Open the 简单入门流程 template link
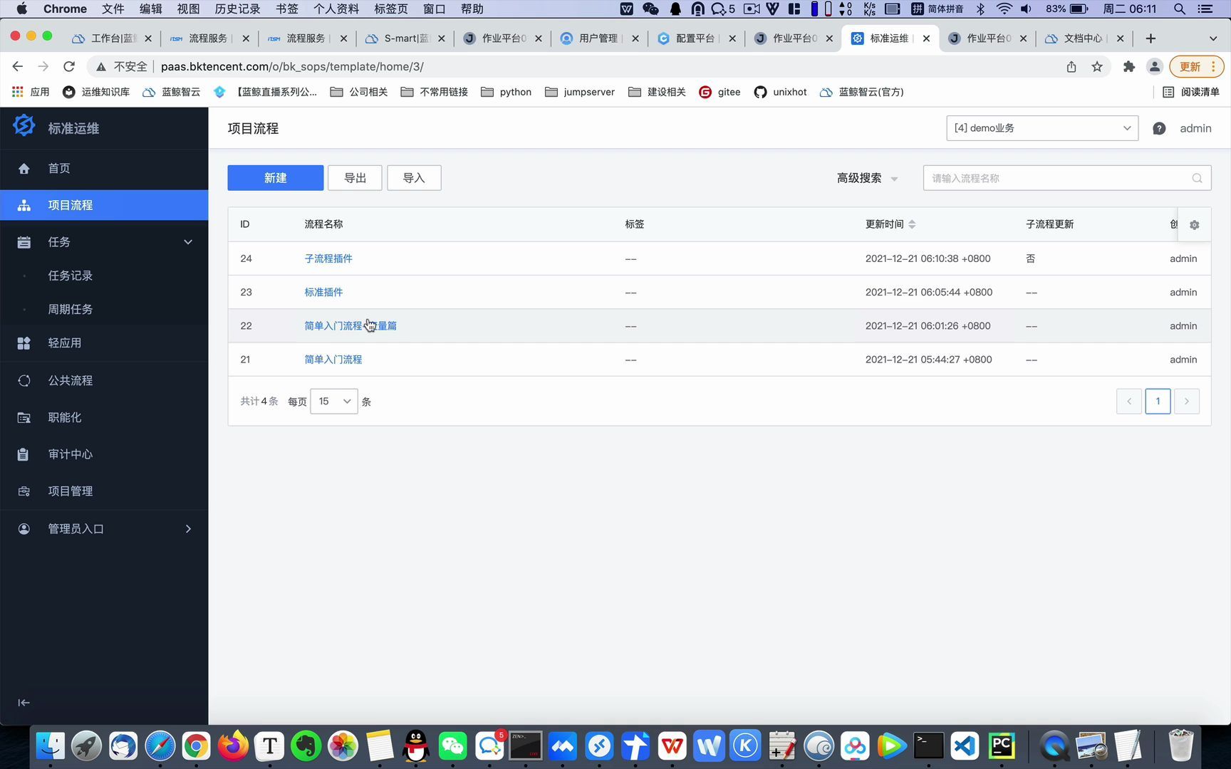 [332, 359]
